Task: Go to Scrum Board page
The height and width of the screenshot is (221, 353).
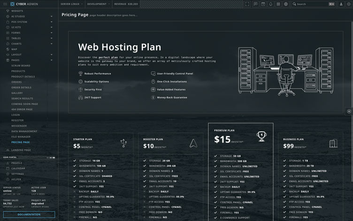Action: pyautogui.click(x=21, y=66)
